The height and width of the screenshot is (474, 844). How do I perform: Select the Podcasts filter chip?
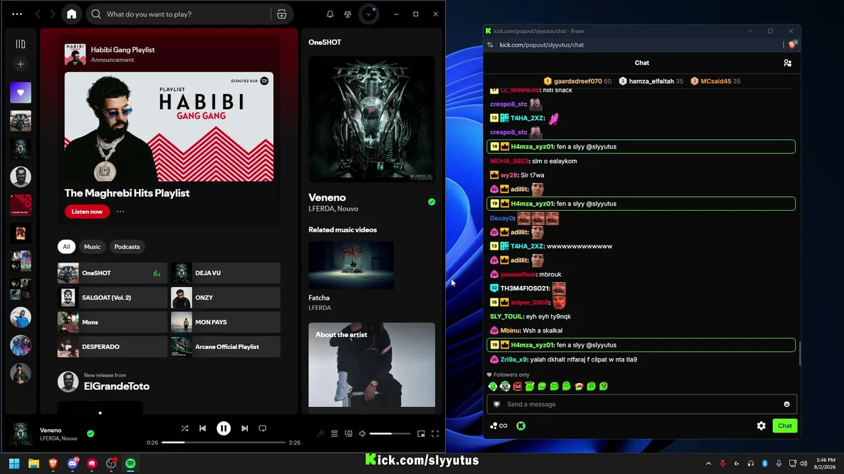pos(127,247)
